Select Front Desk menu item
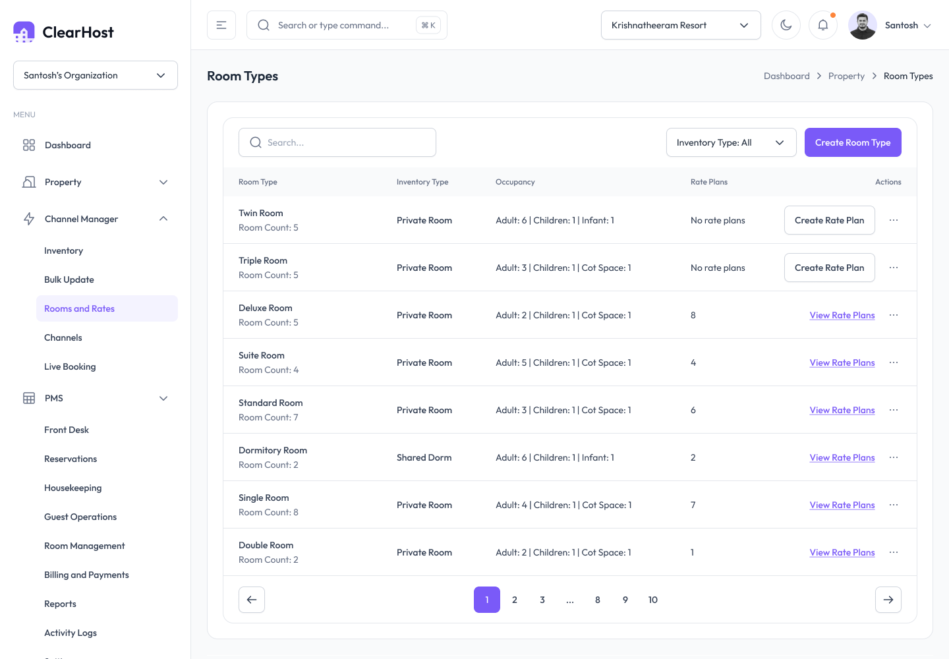This screenshot has height=659, width=949. click(x=67, y=430)
